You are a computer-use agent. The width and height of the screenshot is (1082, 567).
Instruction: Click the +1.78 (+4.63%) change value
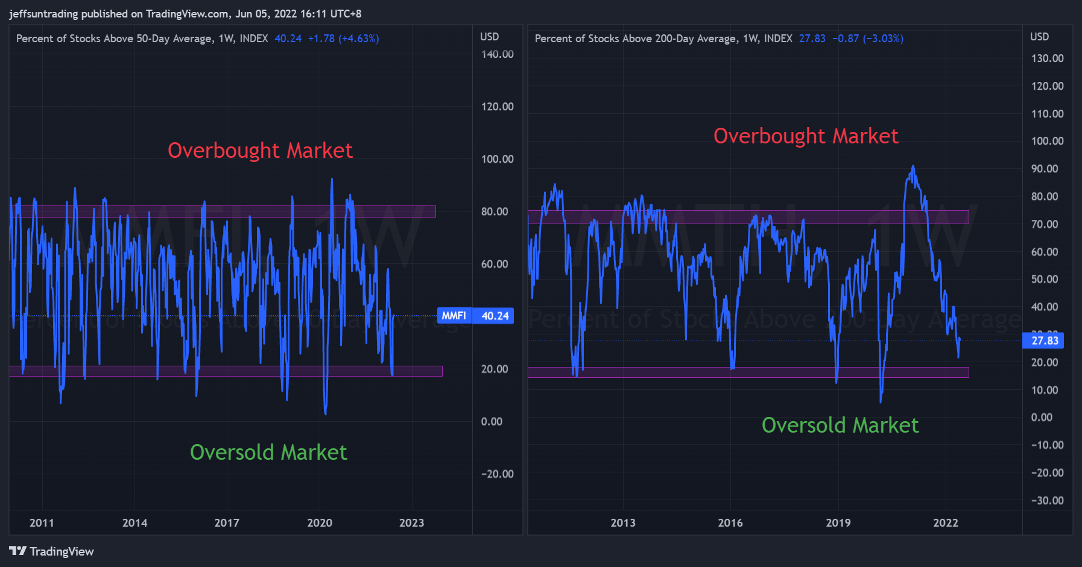pos(343,39)
